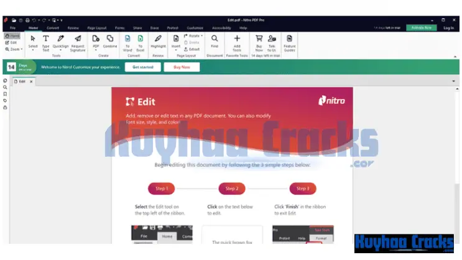
Task: Expand the Select tool dropdown
Action: click(x=33, y=50)
